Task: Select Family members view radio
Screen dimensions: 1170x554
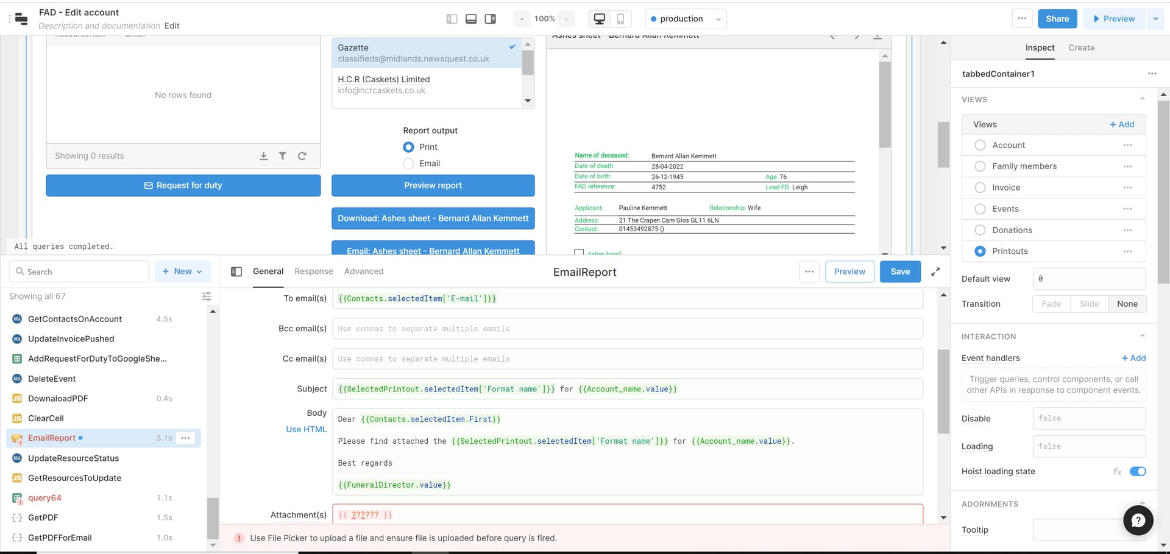Action: pos(980,166)
